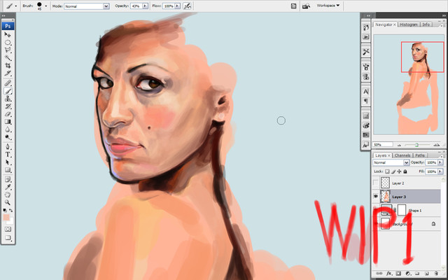Select the Gradient tool
The width and height of the screenshot is (448, 280).
[x=8, y=122]
